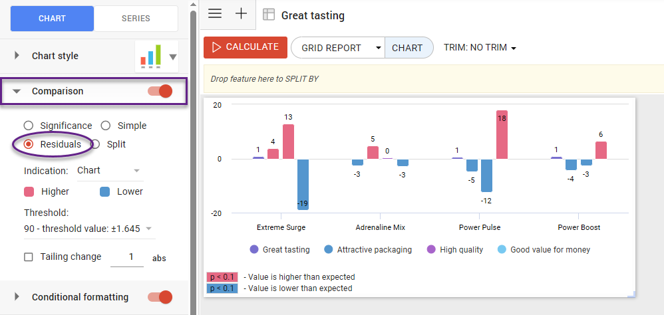This screenshot has height=315, width=664.
Task: Click the High quality legend dot
Action: point(430,250)
